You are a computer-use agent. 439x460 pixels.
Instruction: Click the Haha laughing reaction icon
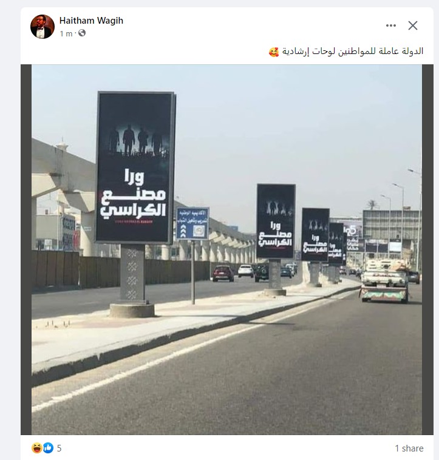(36, 448)
